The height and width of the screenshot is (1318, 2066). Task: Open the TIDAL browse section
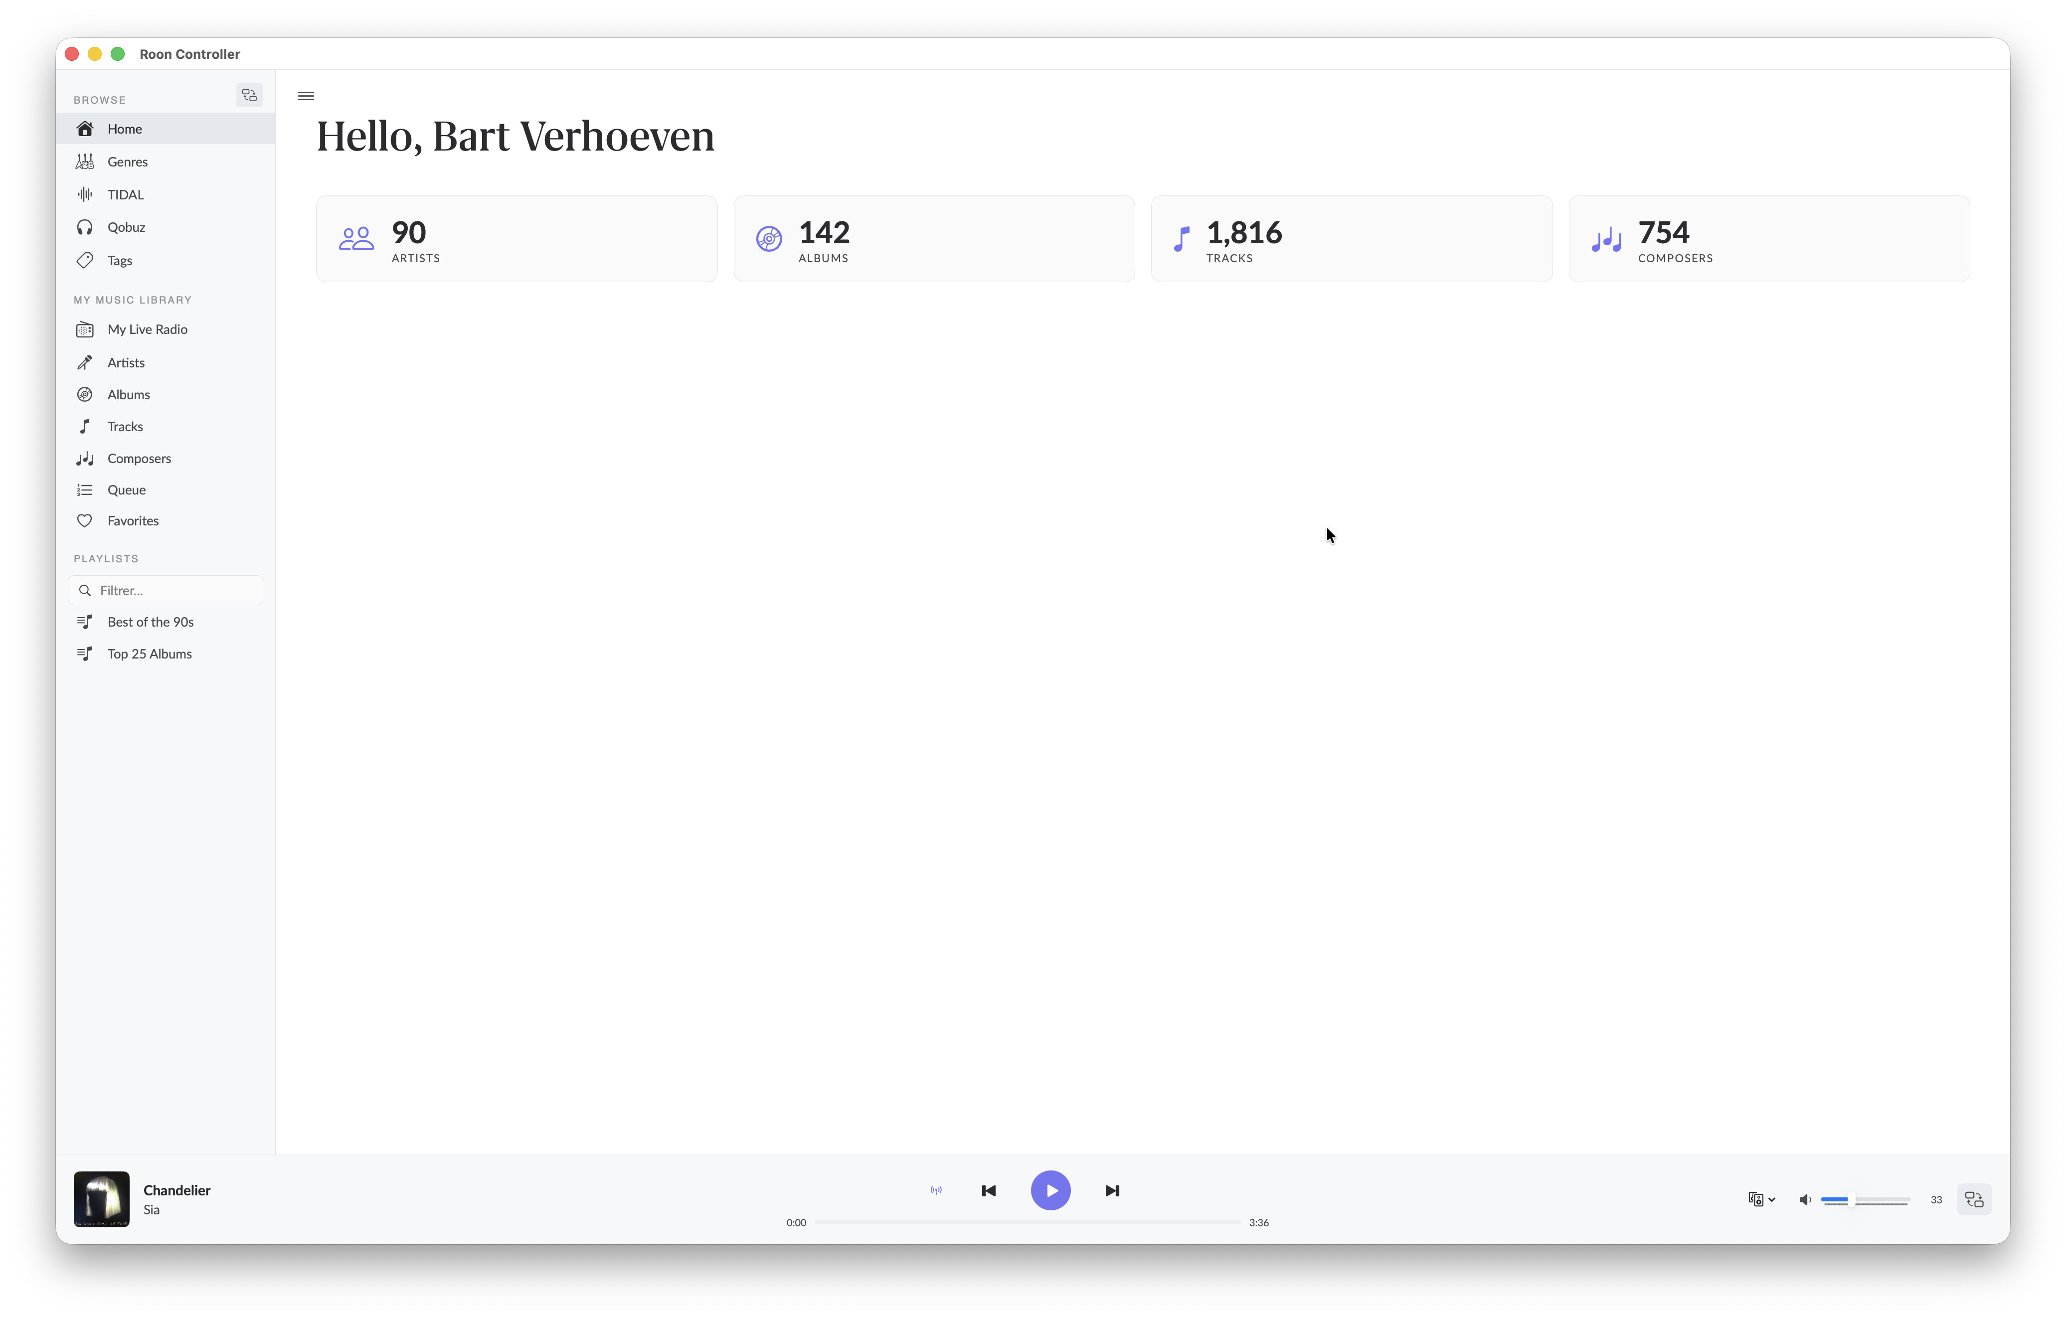click(x=125, y=195)
